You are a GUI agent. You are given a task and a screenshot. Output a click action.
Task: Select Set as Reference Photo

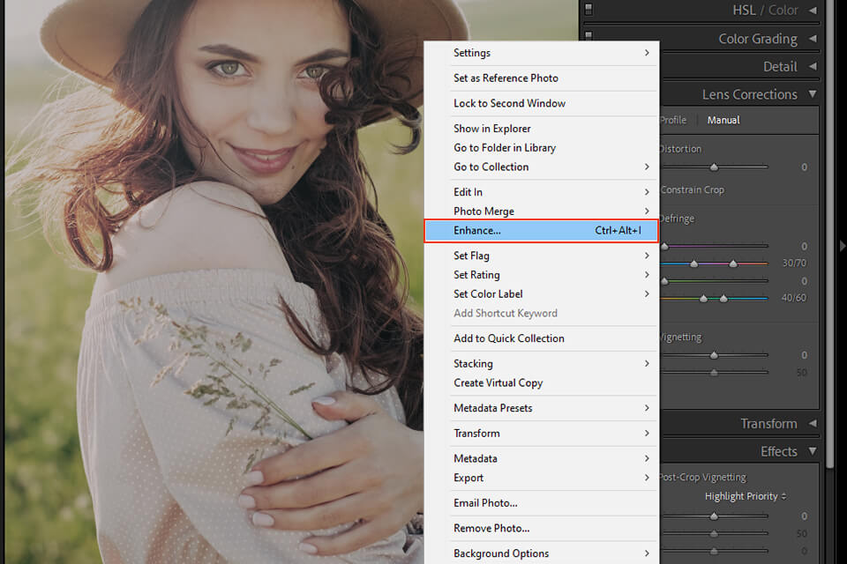(506, 78)
